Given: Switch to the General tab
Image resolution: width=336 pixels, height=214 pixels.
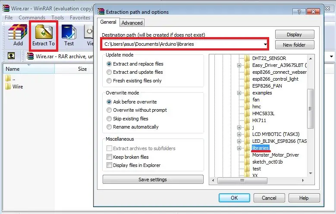Looking at the screenshot, I should coord(108,22).
